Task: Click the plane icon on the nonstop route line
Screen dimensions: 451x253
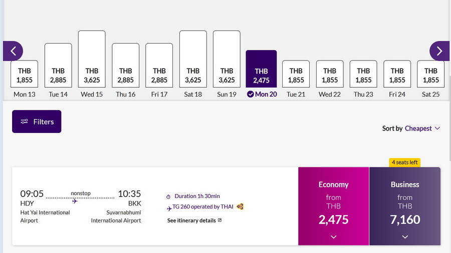Action: pos(75,201)
